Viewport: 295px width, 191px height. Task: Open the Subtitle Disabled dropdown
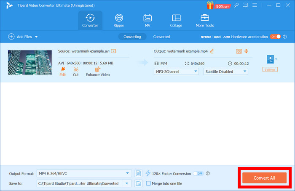click(225, 72)
